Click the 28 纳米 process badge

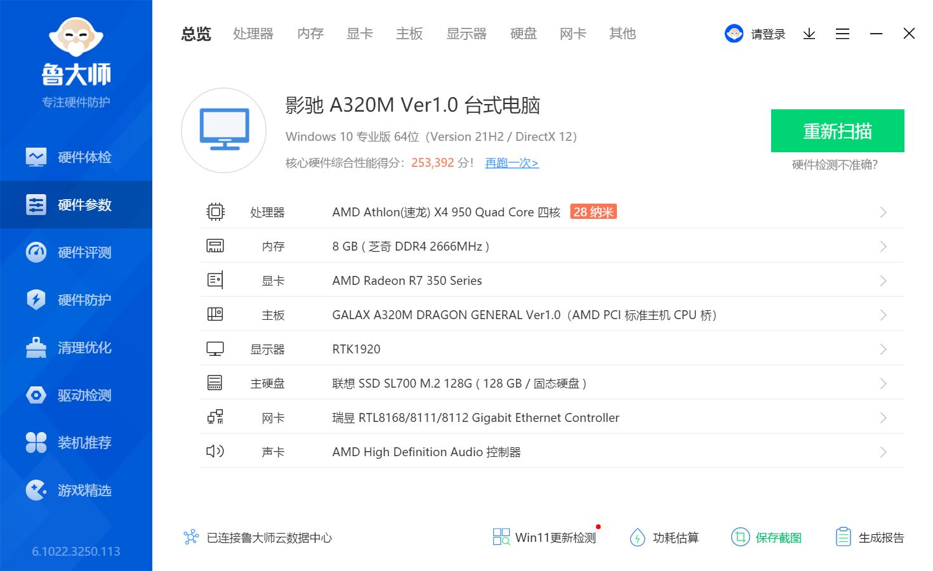coord(593,211)
